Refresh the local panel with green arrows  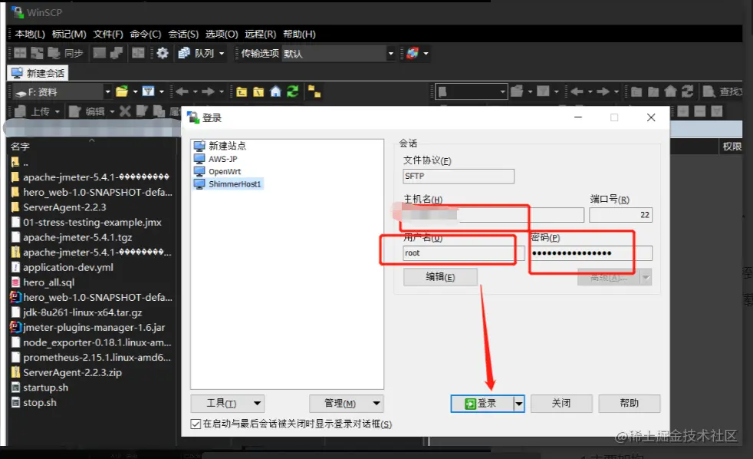292,91
